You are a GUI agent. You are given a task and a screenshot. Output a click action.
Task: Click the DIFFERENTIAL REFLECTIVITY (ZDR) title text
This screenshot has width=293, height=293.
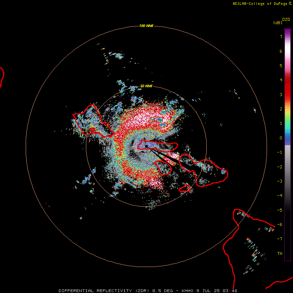[x=104, y=291]
